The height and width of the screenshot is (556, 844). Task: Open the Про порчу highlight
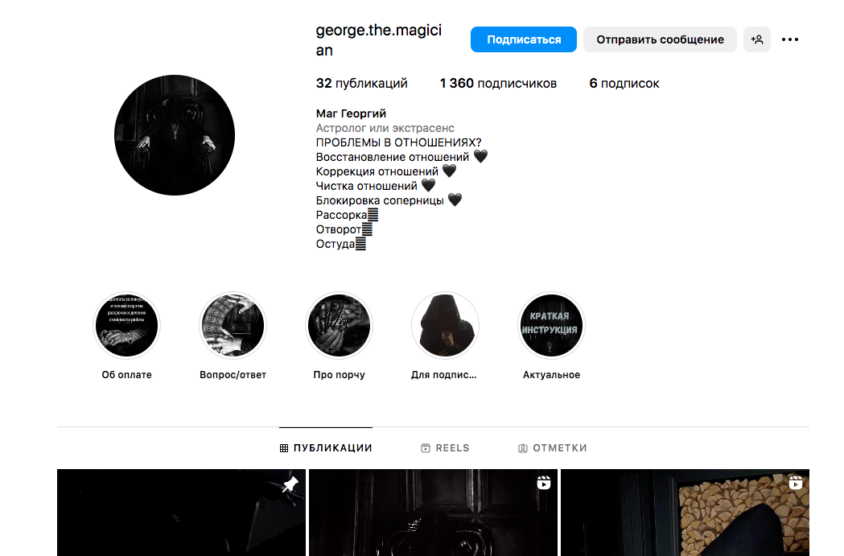point(339,325)
